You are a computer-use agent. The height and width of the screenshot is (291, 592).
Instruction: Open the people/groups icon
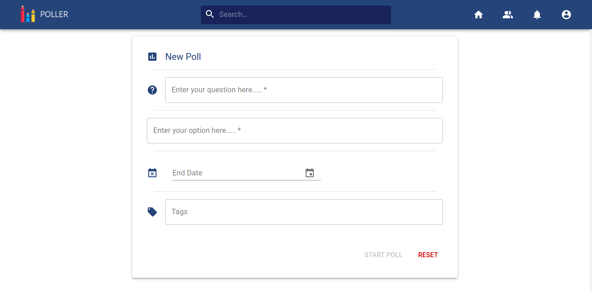508,15
